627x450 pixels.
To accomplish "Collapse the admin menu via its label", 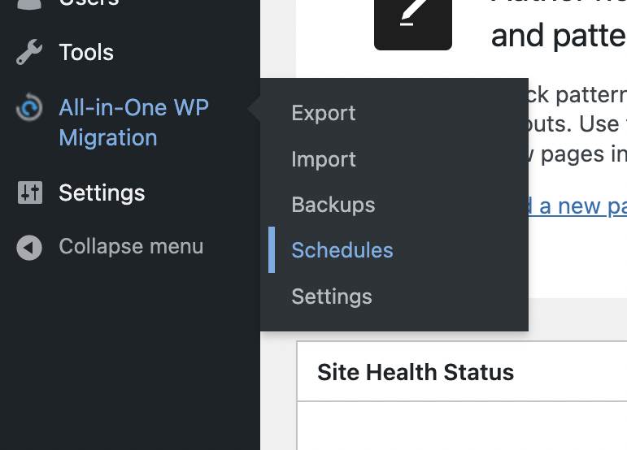I will tap(131, 247).
